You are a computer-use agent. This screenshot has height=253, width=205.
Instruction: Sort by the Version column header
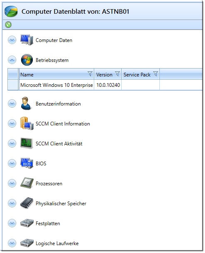click(104, 75)
